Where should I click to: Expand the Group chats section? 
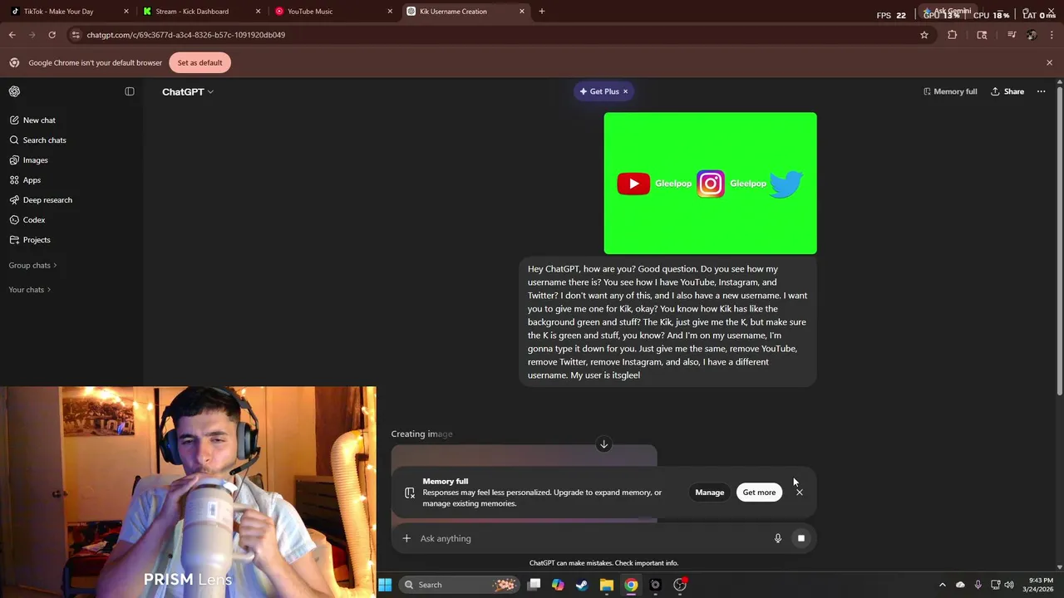[32, 265]
